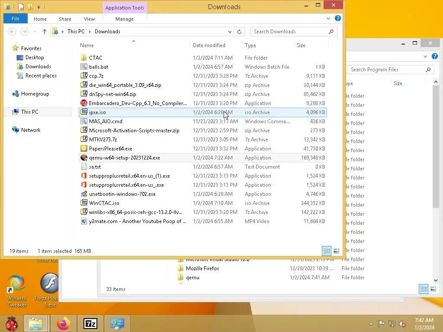
Task: Click the search magnifier in Search Downloads
Action: 331,32
